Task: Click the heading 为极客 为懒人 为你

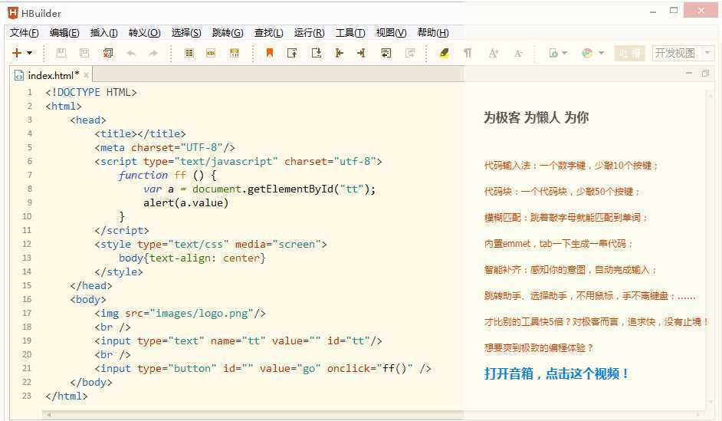Action: [x=536, y=117]
